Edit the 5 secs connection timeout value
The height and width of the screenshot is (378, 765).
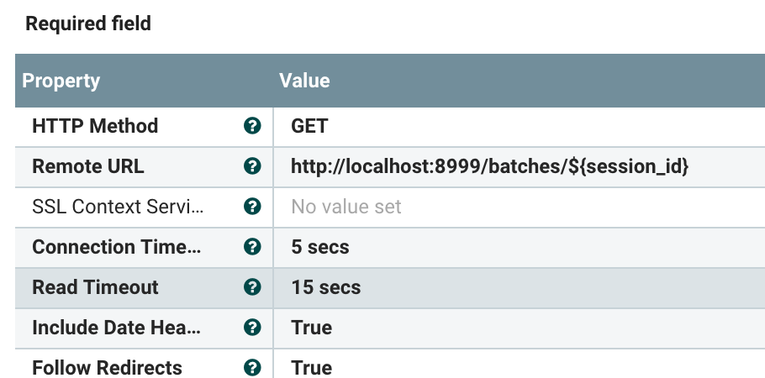[x=320, y=247]
